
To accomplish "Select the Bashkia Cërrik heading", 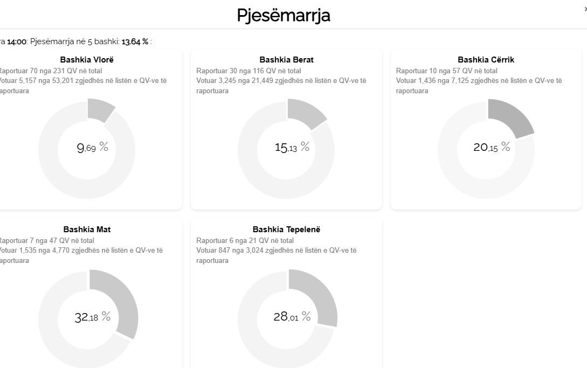I will pos(486,60).
